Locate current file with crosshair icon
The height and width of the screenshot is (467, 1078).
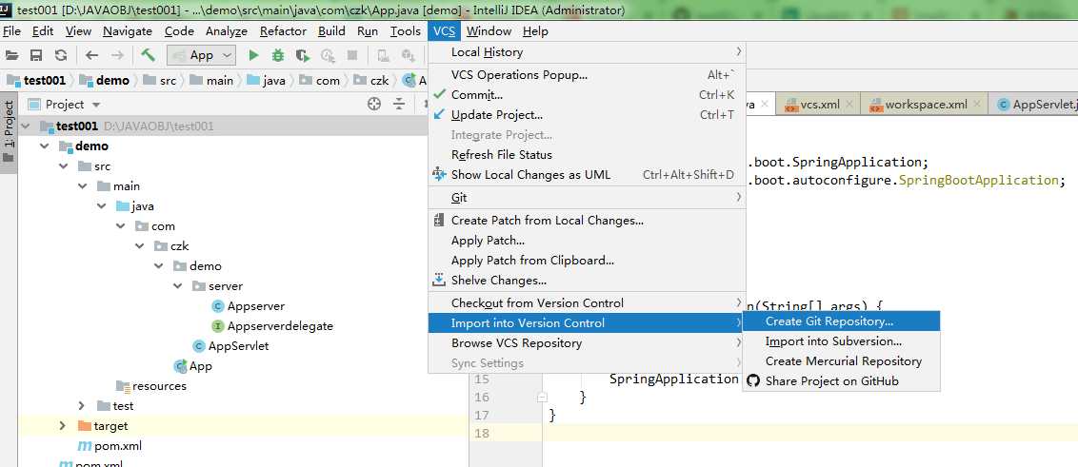(x=374, y=105)
